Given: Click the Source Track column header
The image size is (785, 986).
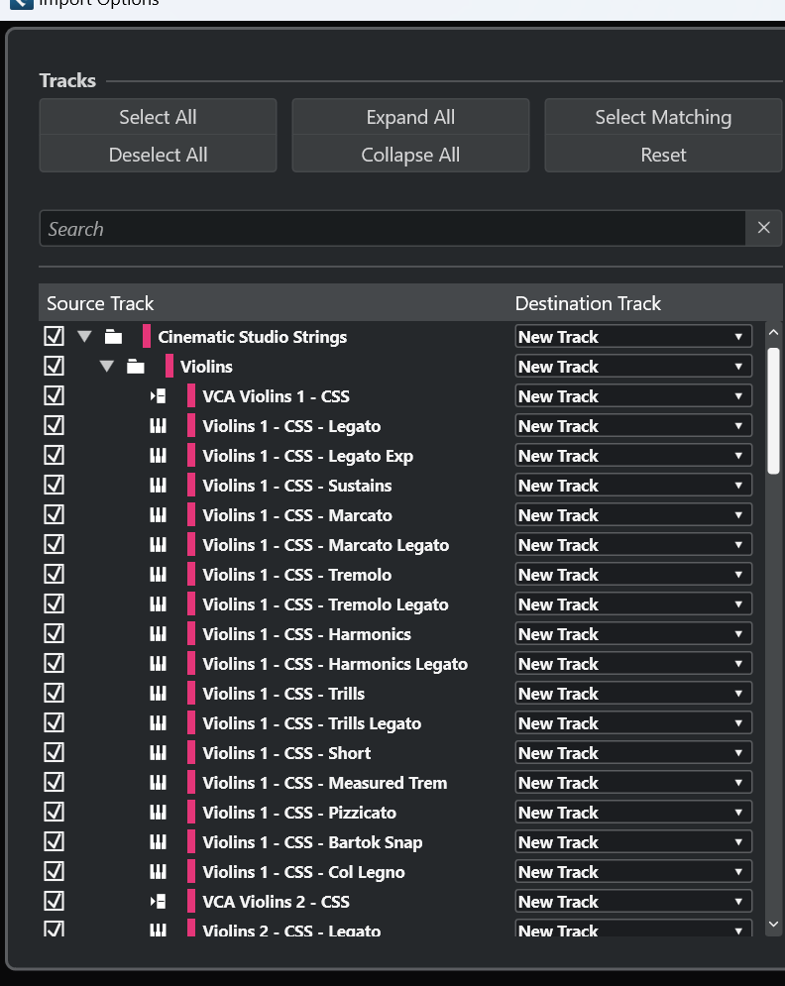Looking at the screenshot, I should pos(100,303).
